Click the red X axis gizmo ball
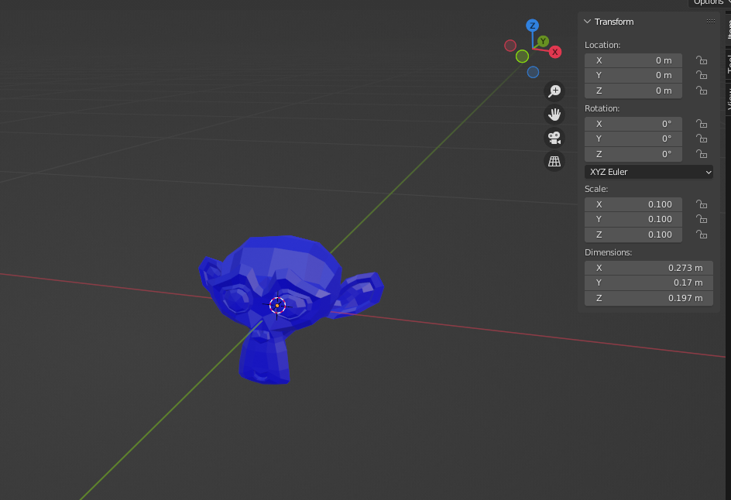The height and width of the screenshot is (500, 731). (554, 52)
